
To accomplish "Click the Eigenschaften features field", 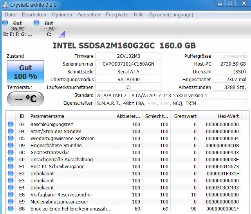I will click(172, 103).
